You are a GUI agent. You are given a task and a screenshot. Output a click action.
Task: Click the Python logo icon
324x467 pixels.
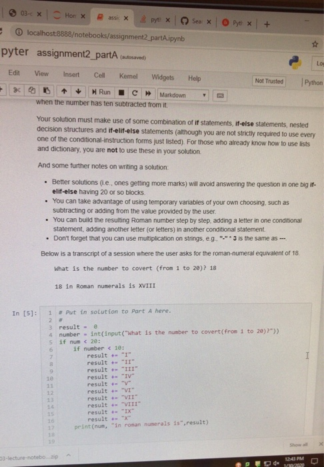295,62
